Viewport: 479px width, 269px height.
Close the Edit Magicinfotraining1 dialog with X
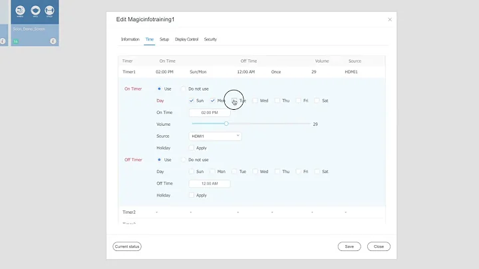[x=390, y=19]
